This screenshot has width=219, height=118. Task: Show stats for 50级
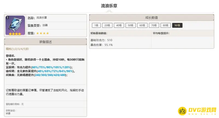pos(131,25)
